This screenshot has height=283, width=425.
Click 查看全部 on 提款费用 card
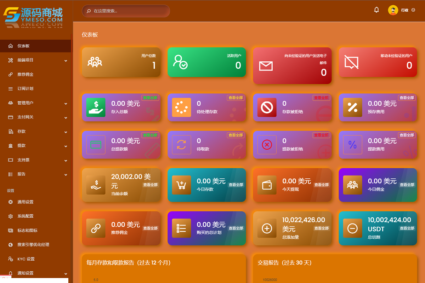407,135
